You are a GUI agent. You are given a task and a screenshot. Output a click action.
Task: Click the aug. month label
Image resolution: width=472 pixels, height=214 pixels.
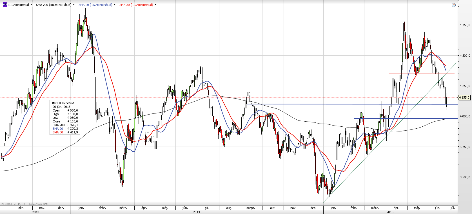229,208
